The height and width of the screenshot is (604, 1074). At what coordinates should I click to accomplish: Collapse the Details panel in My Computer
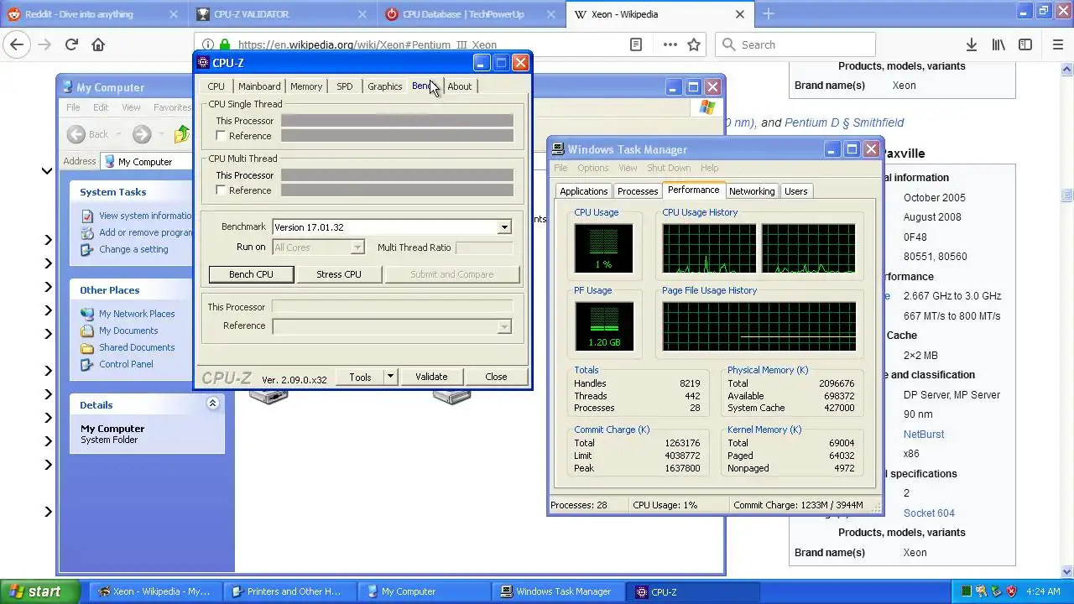(212, 404)
